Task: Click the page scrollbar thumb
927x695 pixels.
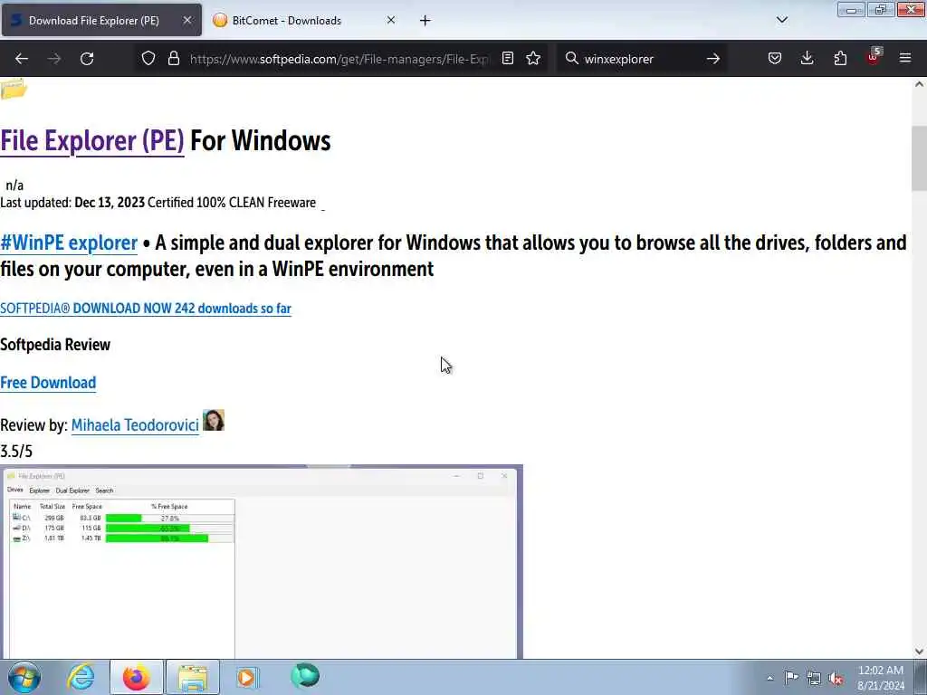Action: (919, 158)
